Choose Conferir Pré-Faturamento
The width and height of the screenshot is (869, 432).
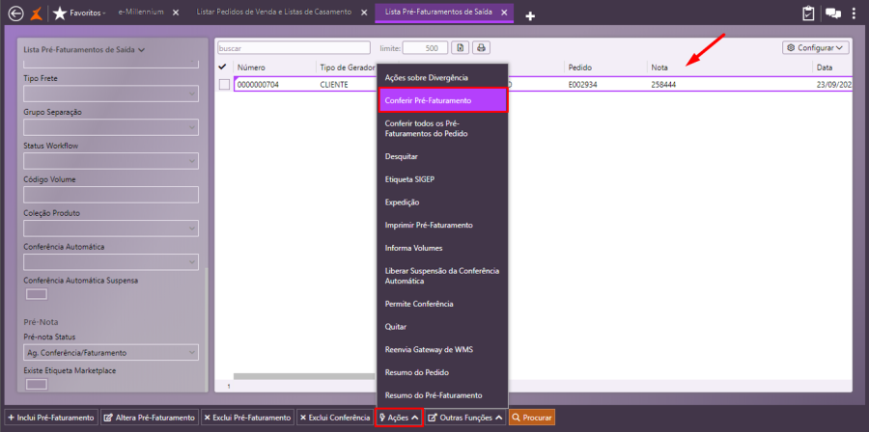[x=442, y=100]
